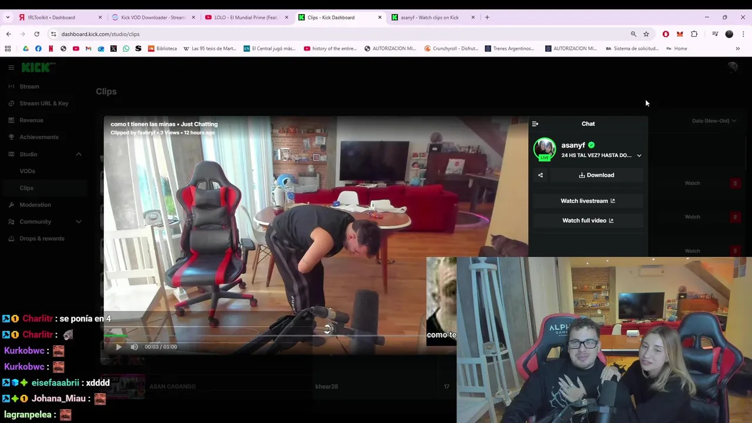The width and height of the screenshot is (752, 423).
Task: Open Moderation in the sidebar
Action: tap(35, 205)
